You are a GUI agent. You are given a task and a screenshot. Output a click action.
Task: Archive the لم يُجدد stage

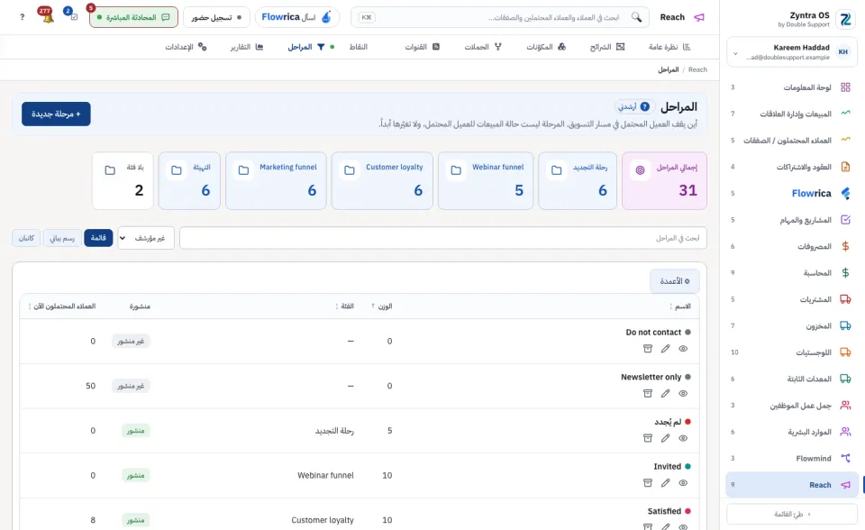pyautogui.click(x=648, y=438)
